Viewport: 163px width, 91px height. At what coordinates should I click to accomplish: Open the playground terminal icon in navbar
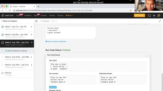click(149, 15)
